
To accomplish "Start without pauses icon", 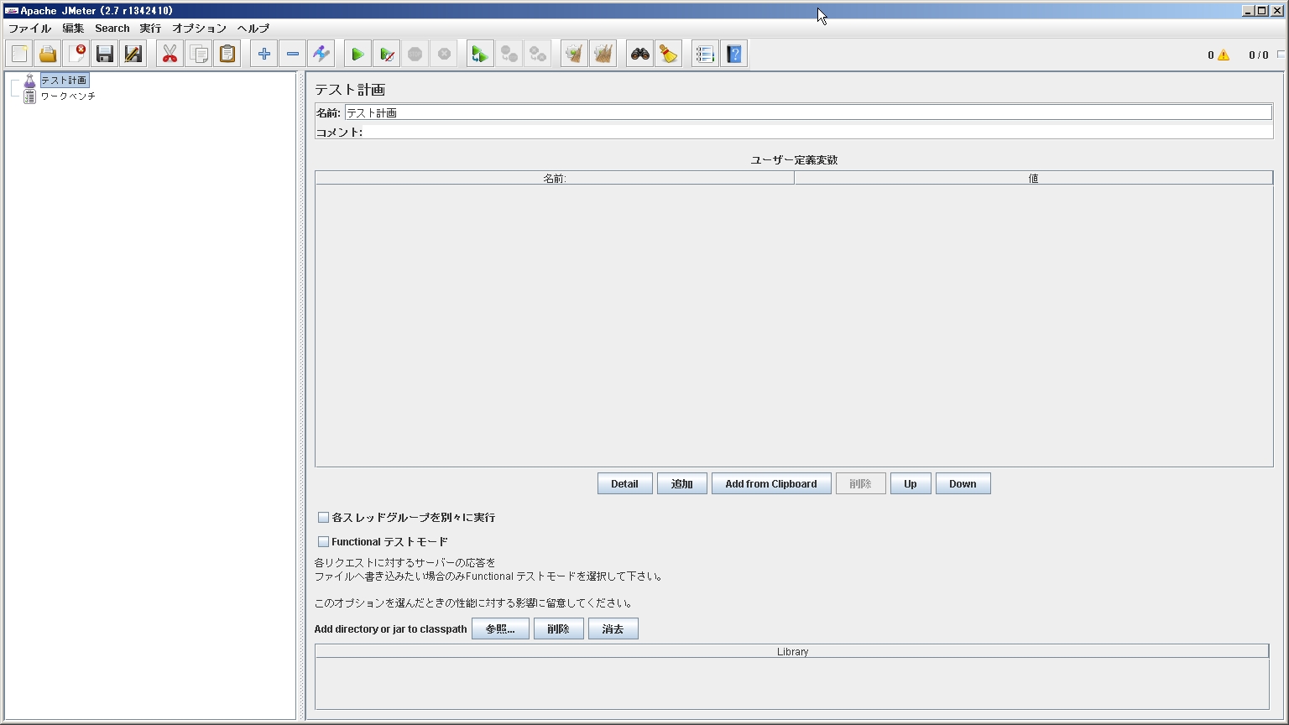I will [x=387, y=54].
